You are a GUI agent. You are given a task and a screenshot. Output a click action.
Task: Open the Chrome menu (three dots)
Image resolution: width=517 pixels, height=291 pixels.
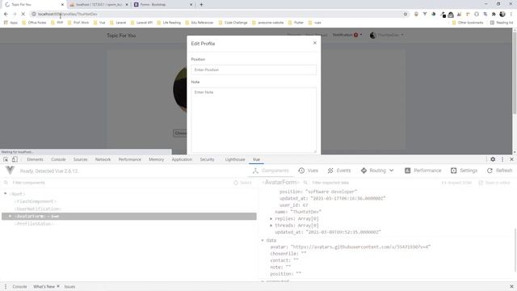tap(511, 15)
